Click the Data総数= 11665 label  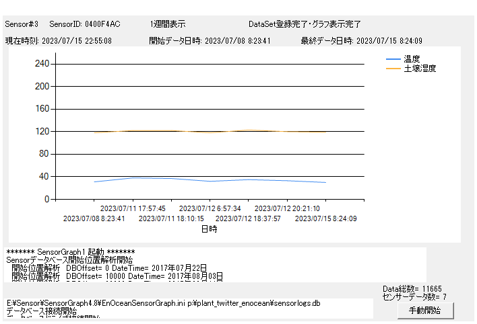tap(412, 288)
